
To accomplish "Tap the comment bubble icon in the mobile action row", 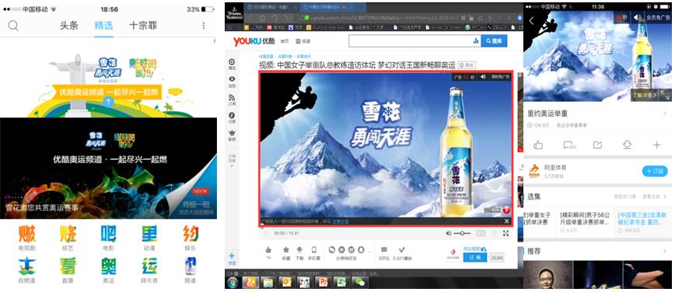I will point(568,145).
